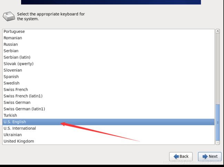Return with the Back button
The width and height of the screenshot is (224, 167).
coord(181,156)
